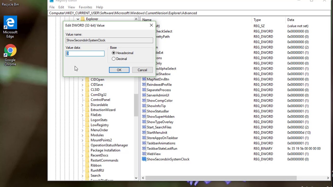
Task: Click the CIDOpen folder icon
Action: (x=87, y=79)
